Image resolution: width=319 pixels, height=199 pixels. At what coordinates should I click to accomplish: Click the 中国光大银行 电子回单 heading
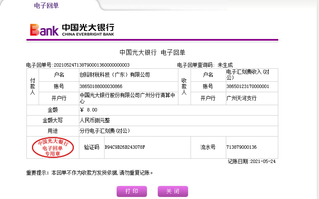pyautogui.click(x=152, y=52)
